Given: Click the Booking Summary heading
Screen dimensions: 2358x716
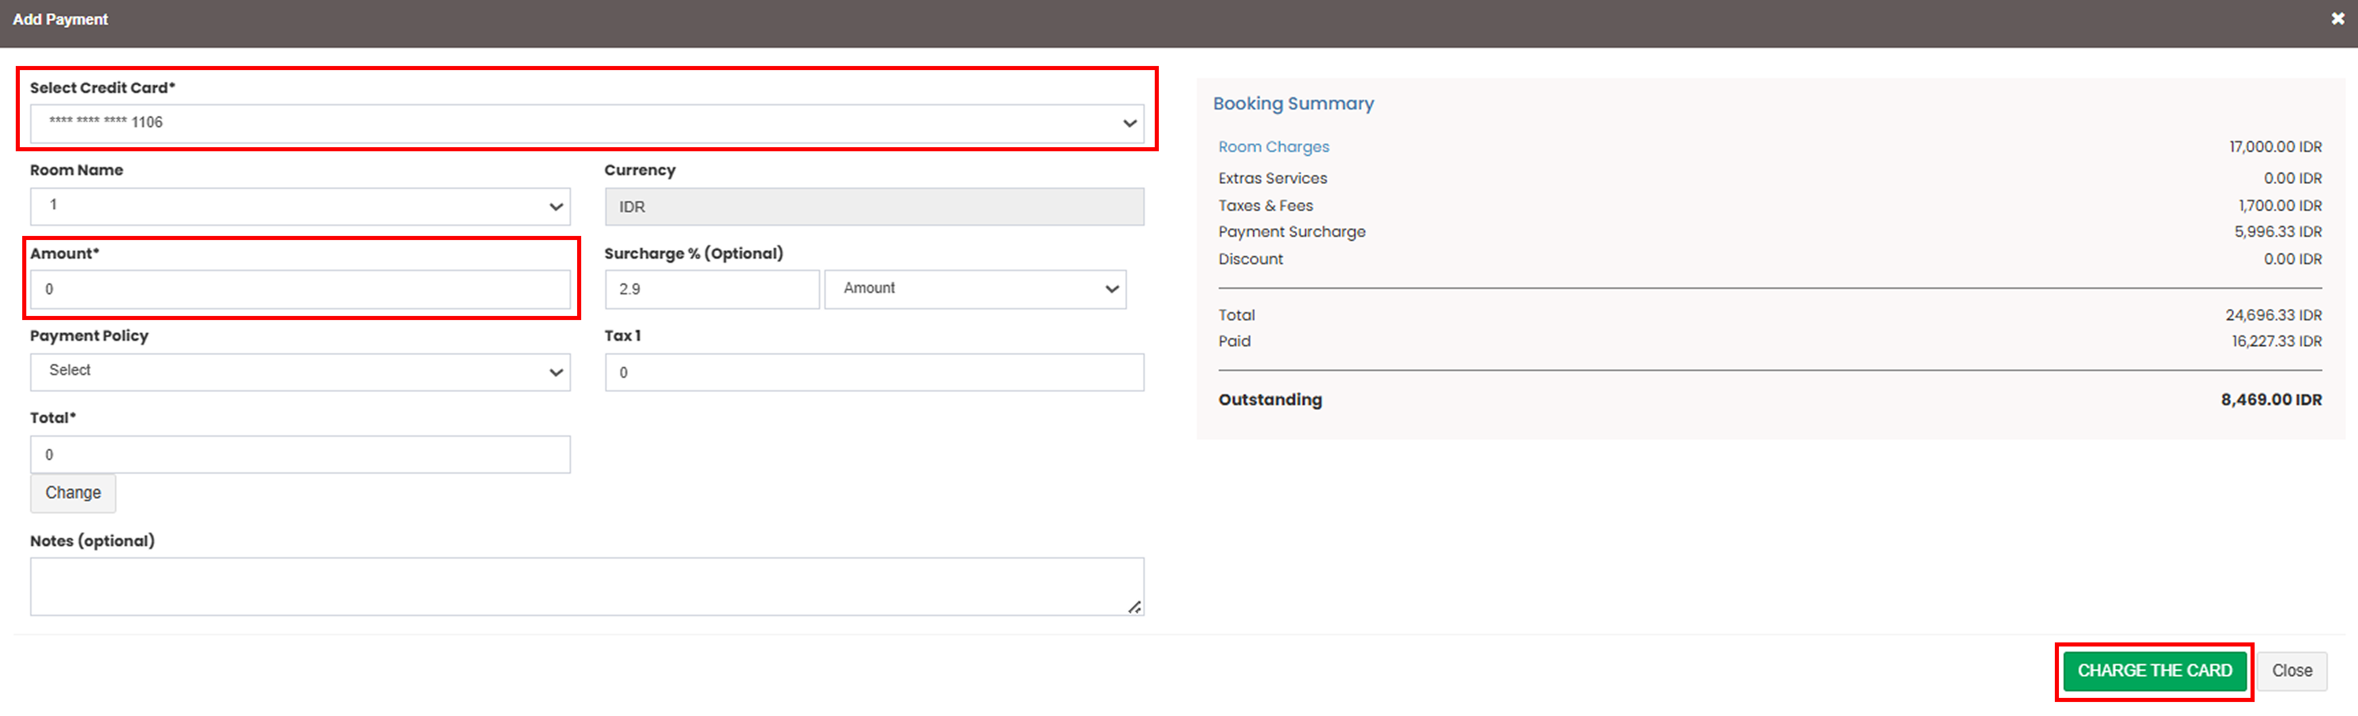Looking at the screenshot, I should click(x=1293, y=103).
